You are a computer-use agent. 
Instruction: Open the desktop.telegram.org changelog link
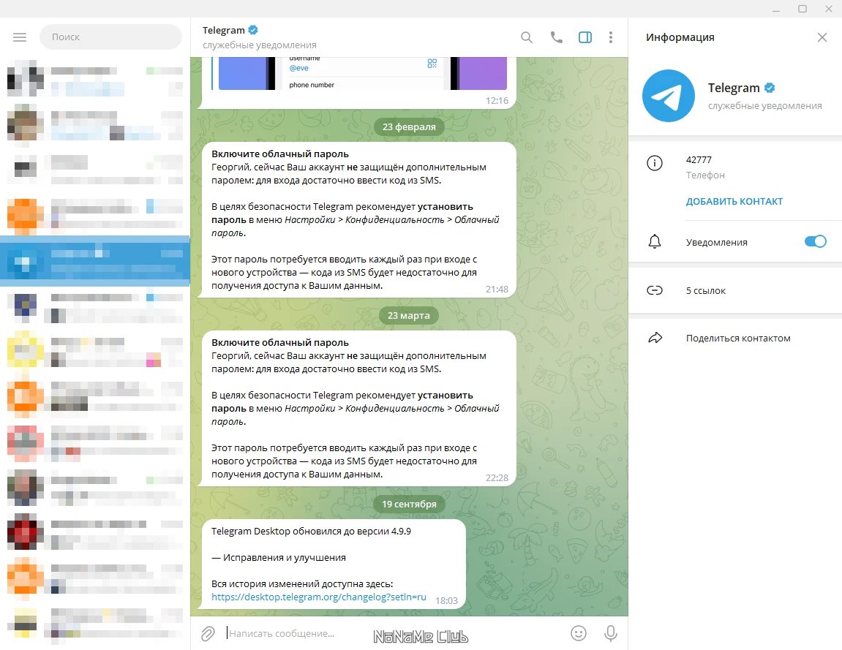click(318, 597)
